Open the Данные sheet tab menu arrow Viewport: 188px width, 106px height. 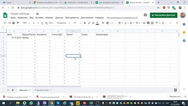(29, 90)
